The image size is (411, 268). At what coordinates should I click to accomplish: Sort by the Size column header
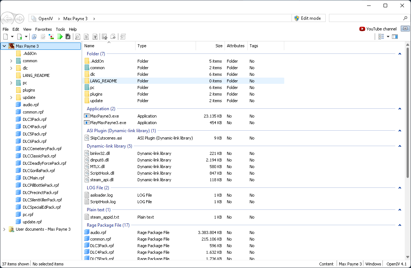(210, 46)
